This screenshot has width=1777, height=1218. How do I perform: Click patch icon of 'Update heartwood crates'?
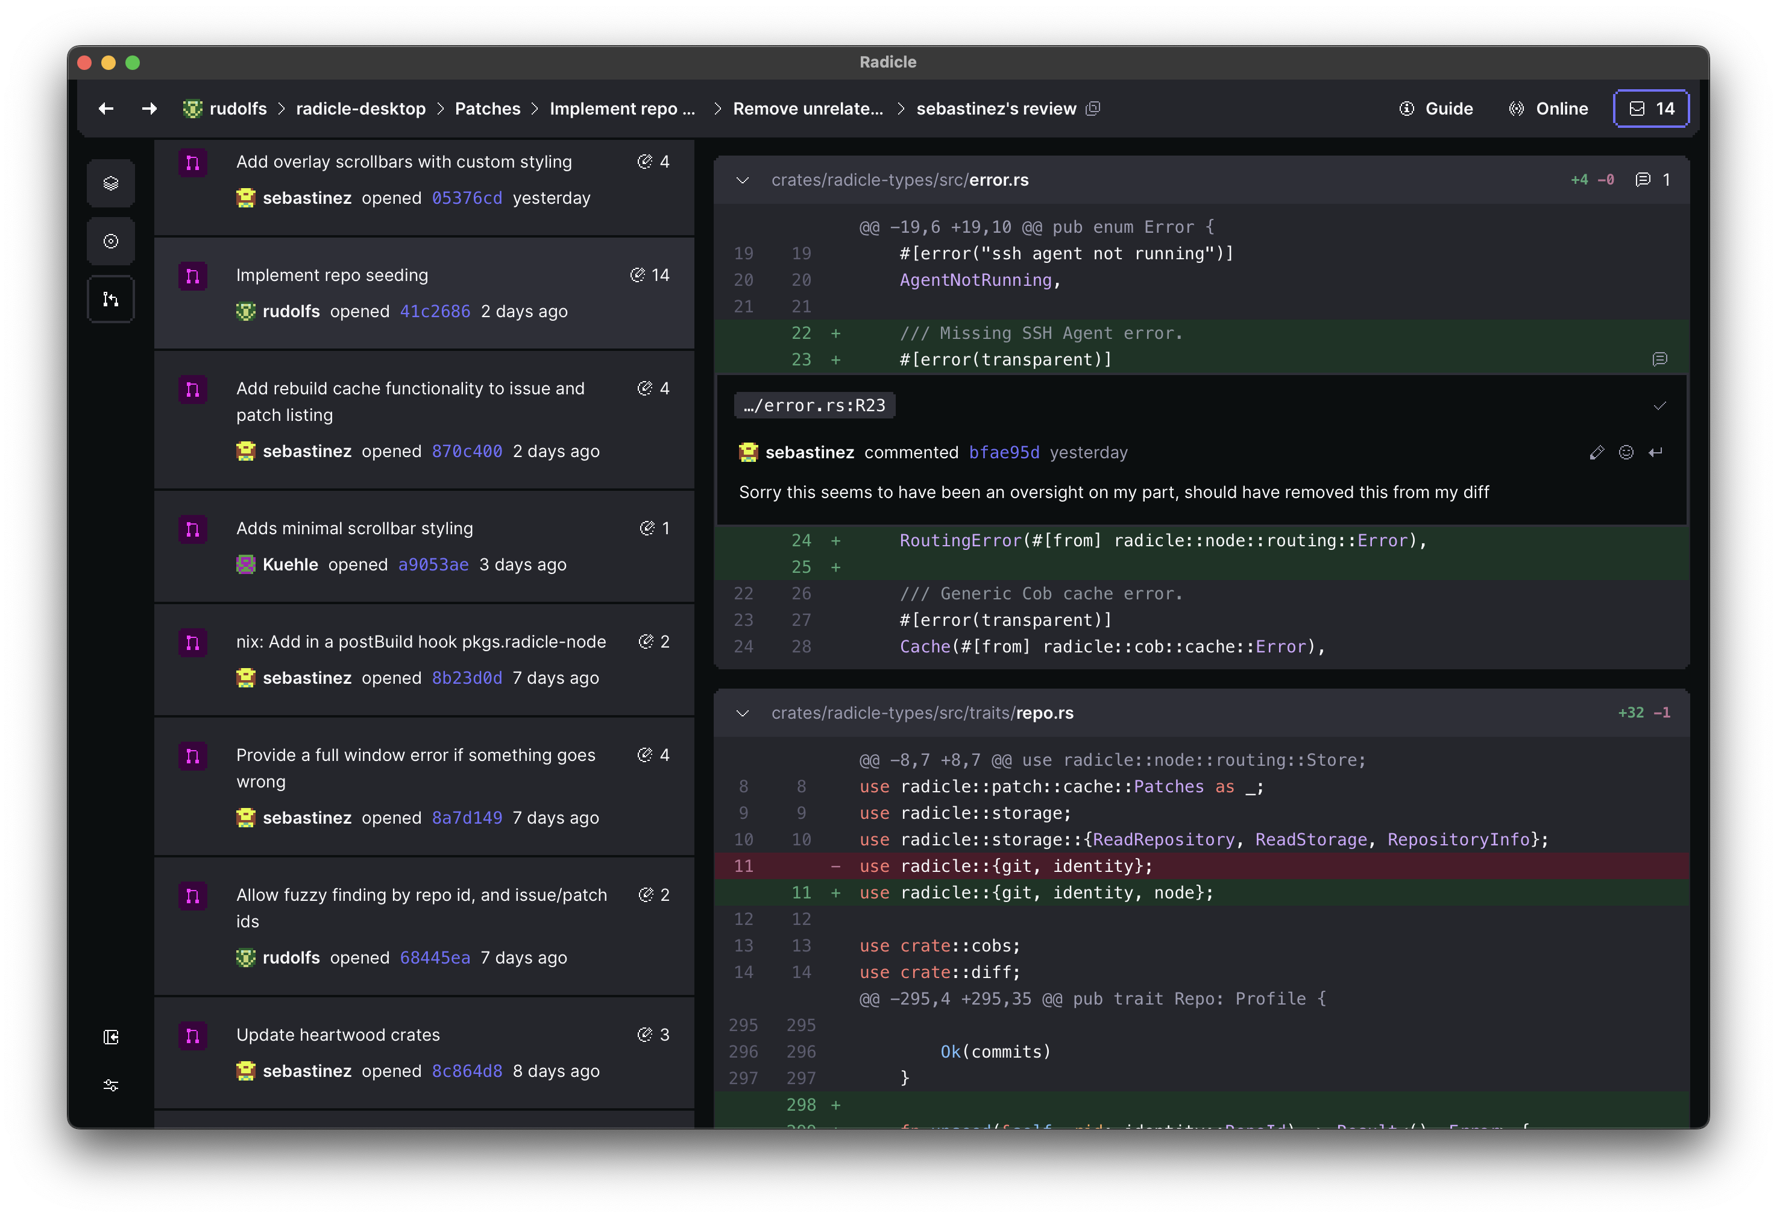[x=193, y=1036]
